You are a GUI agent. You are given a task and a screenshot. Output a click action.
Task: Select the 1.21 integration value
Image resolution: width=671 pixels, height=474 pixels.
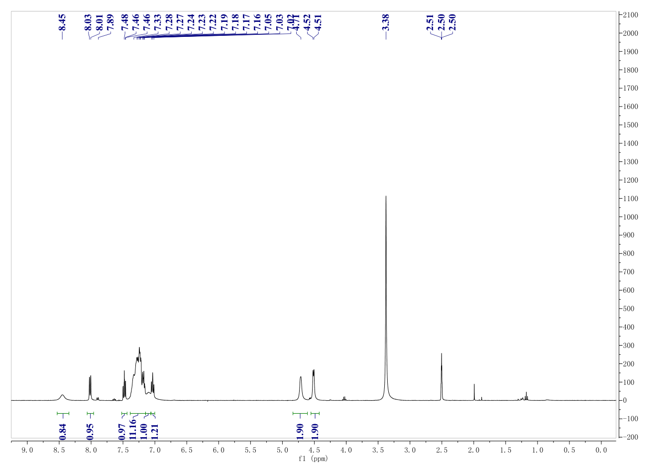[154, 431]
